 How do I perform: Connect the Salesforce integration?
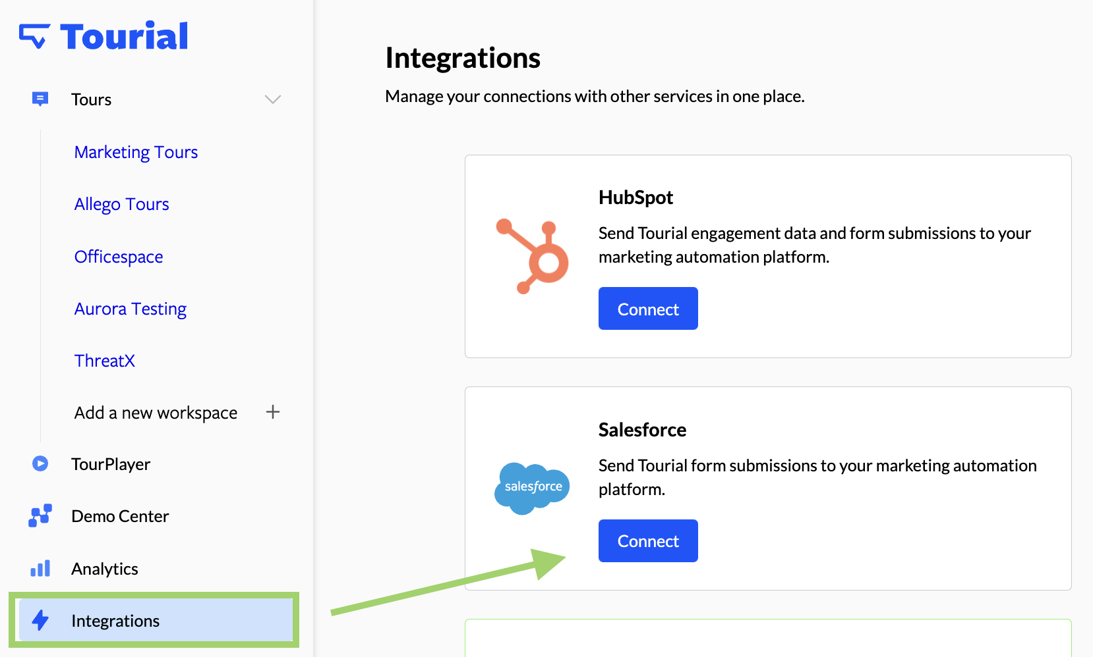click(x=648, y=541)
